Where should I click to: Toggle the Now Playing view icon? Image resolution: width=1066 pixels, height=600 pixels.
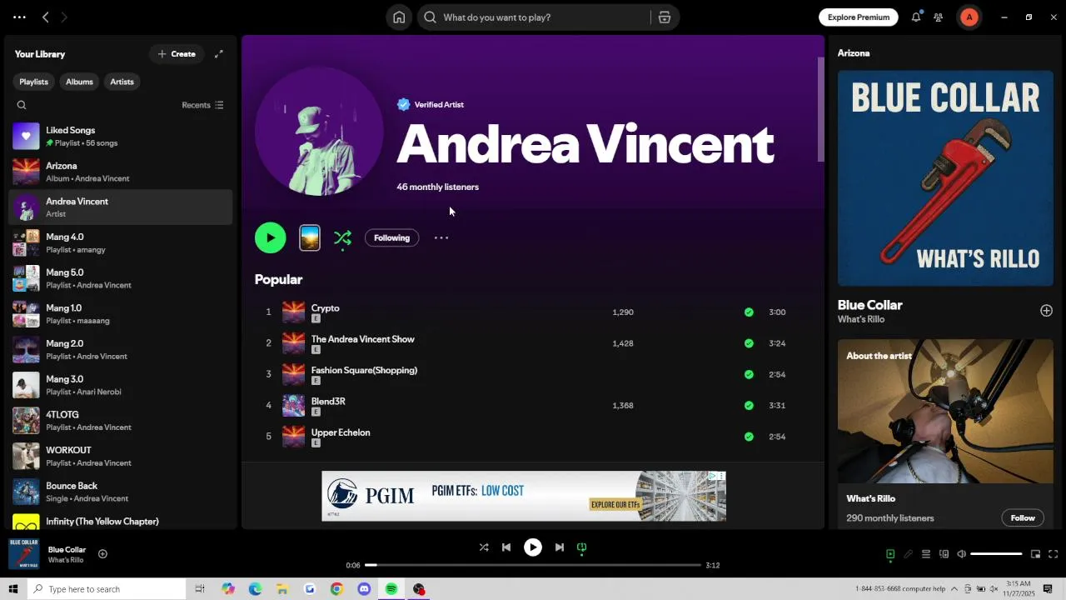tap(890, 554)
